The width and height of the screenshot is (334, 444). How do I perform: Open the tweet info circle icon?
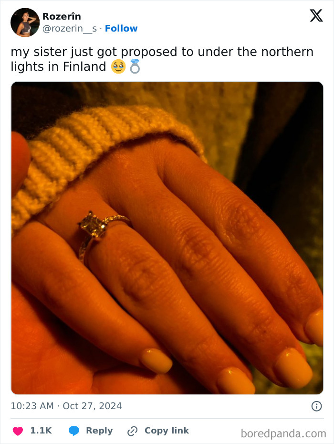click(x=316, y=406)
